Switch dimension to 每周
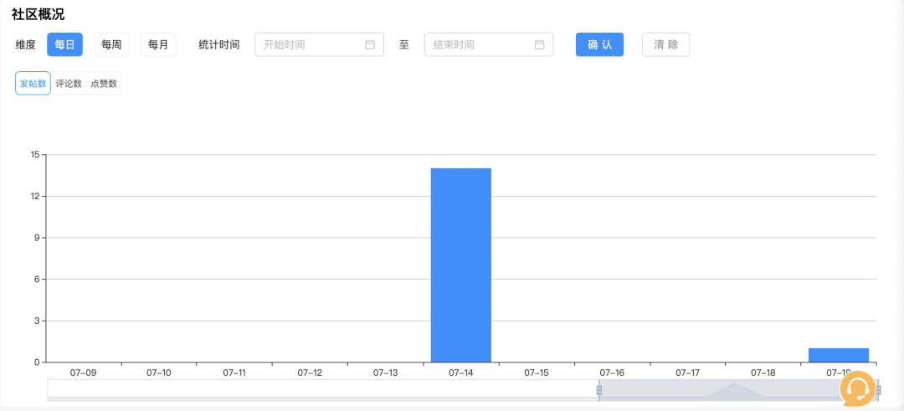The height and width of the screenshot is (411, 904). coord(111,44)
